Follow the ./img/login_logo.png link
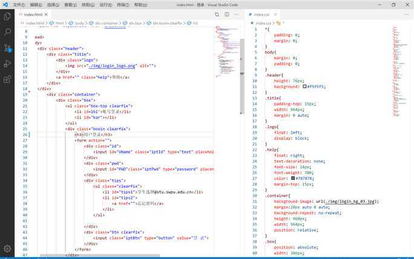414x259 pixels. (112, 66)
